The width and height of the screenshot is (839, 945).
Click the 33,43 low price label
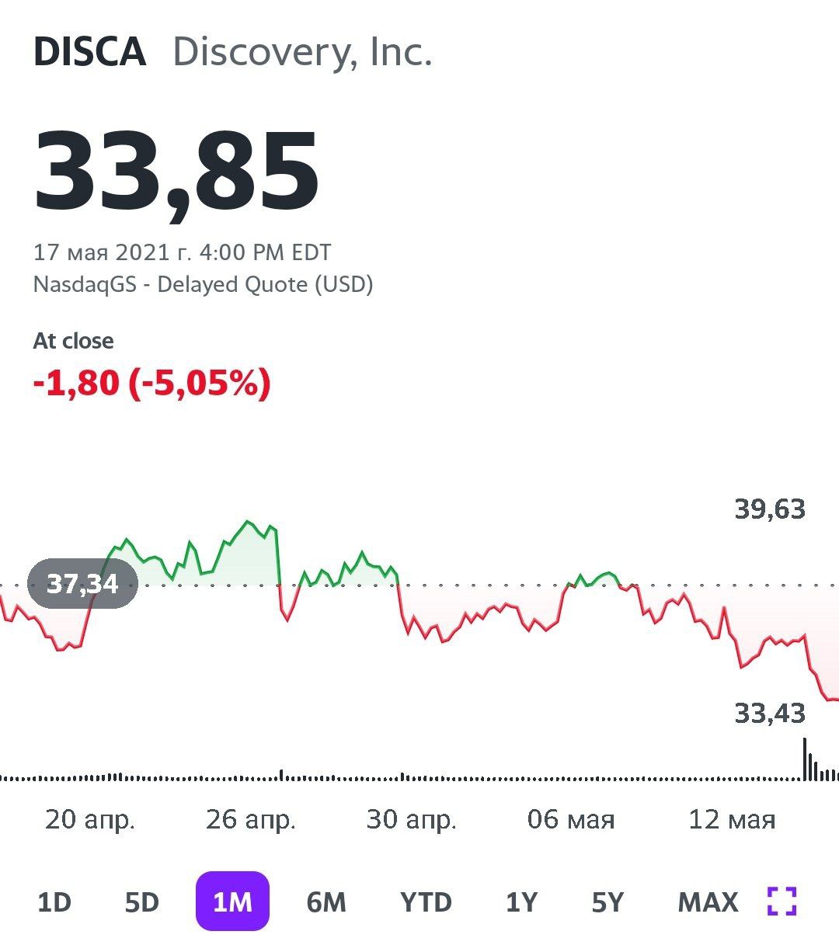click(x=770, y=713)
